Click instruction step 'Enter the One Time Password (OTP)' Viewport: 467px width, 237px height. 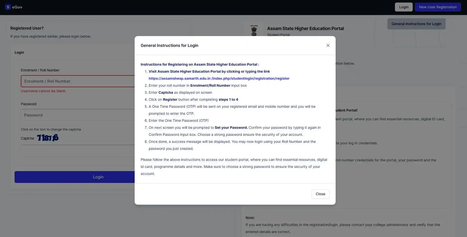pyautogui.click(x=179, y=121)
